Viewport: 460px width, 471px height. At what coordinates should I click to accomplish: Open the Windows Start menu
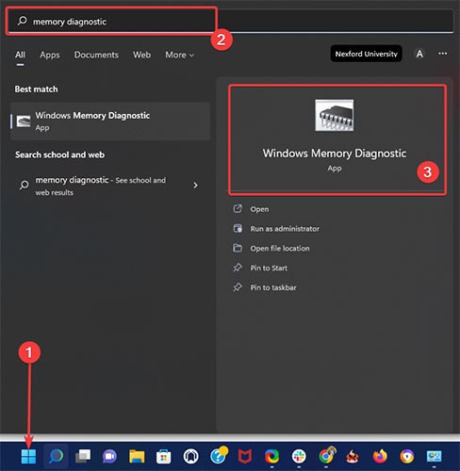[x=28, y=456]
